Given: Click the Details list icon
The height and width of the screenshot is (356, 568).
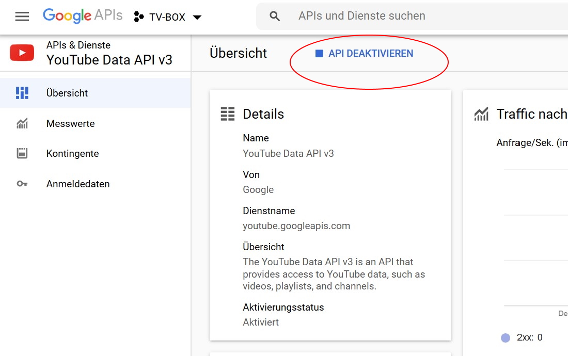Looking at the screenshot, I should pyautogui.click(x=228, y=114).
